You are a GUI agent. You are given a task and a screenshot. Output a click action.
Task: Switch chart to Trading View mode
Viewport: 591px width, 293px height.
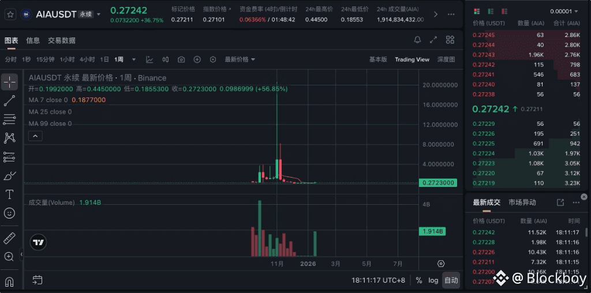[412, 59]
